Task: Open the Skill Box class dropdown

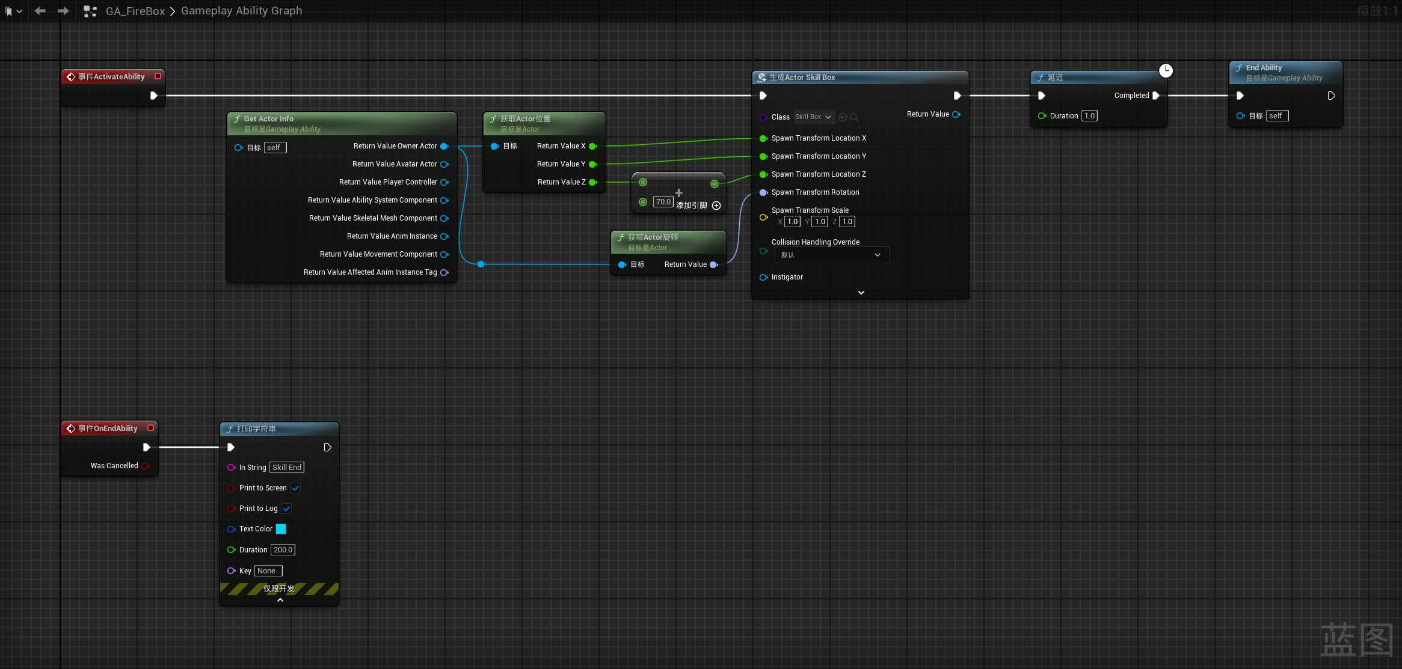Action: point(813,117)
